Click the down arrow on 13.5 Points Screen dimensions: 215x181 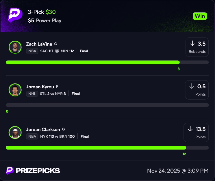coord(190,129)
